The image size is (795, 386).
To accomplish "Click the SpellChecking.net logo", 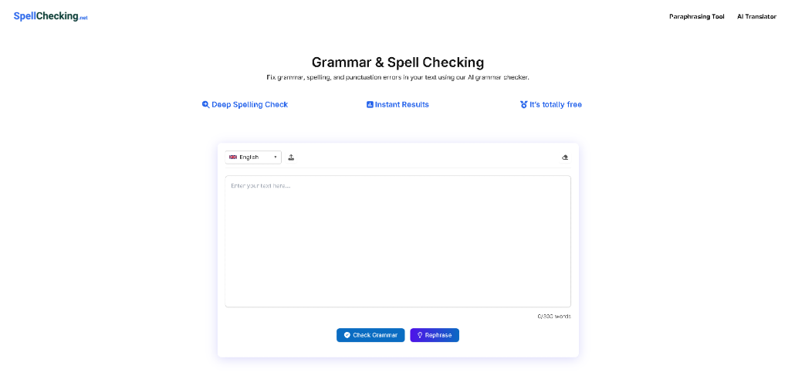I will point(51,16).
